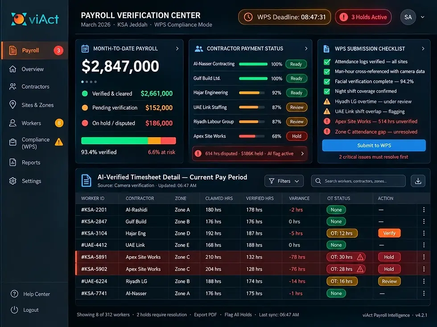The width and height of the screenshot is (437, 327).
Task: Click the 93.4% verified payroll progress bar
Action: (128, 141)
